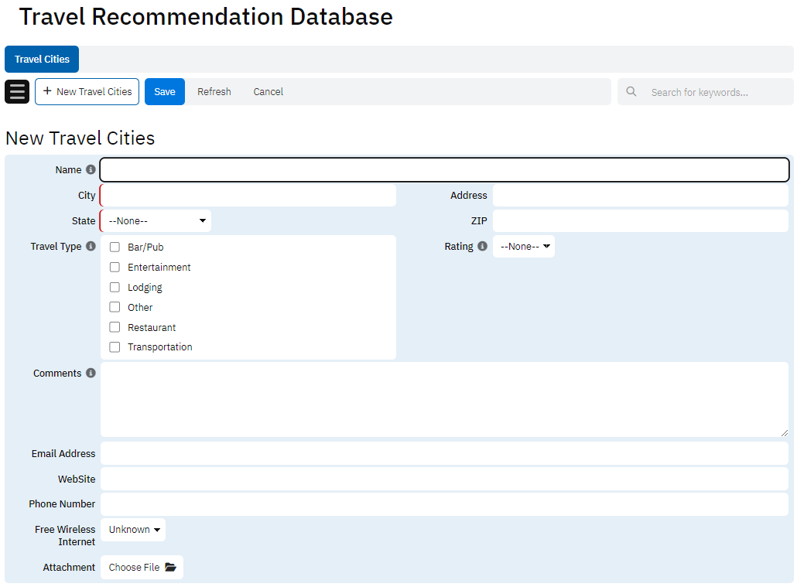Viewport: 797px width, 587px height.
Task: Open the Free Wireless Internet dropdown
Action: [x=133, y=530]
